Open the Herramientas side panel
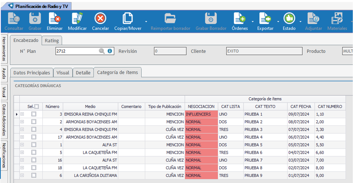Viewport: 354px width, 183px height. coord(4,49)
